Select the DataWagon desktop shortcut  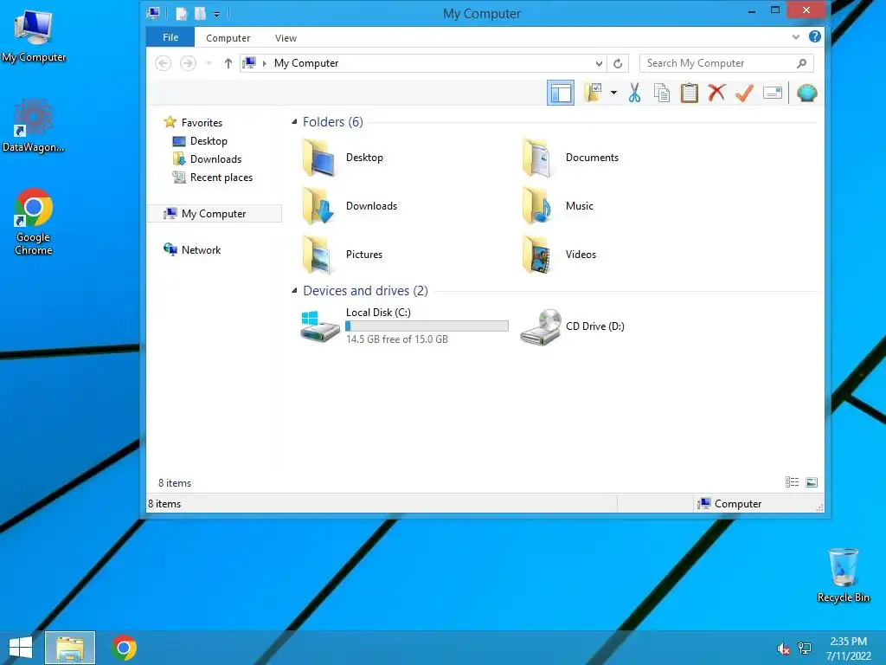[x=34, y=125]
